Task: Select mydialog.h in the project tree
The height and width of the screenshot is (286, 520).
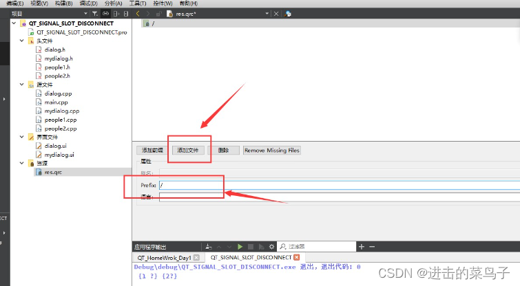Action: [x=59, y=58]
